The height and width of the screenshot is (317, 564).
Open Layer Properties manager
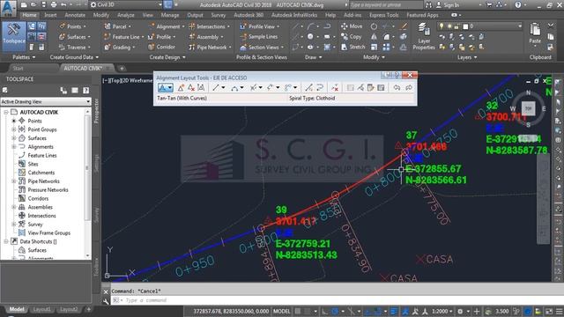tap(424, 36)
